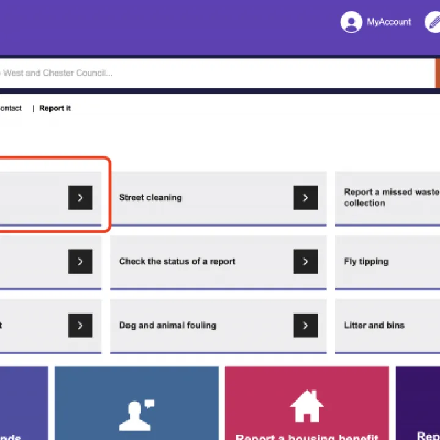
Task: Click the orange search button edge
Action: 438,73
